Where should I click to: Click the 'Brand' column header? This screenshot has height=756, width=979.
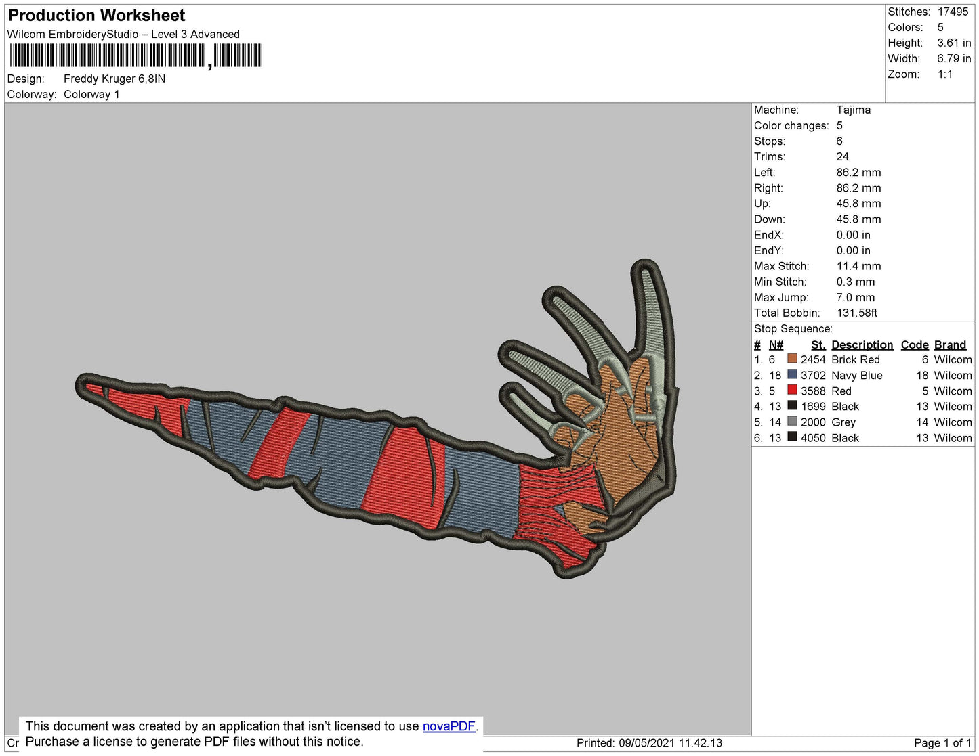click(950, 344)
